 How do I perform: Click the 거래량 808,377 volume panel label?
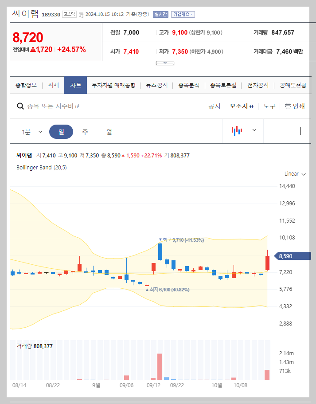coord(35,346)
